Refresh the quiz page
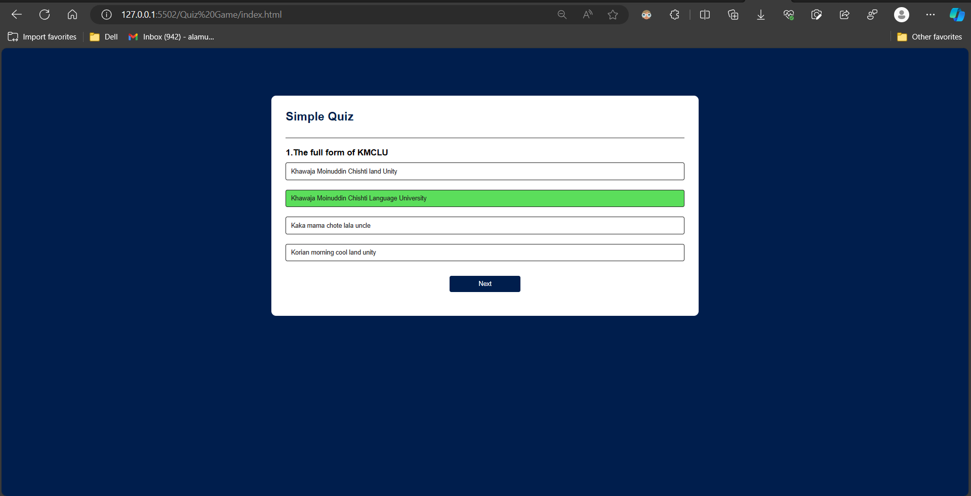971x496 pixels. (x=45, y=15)
